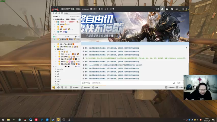Collapse the top channel root node
217x122 pixels.
(54, 19)
